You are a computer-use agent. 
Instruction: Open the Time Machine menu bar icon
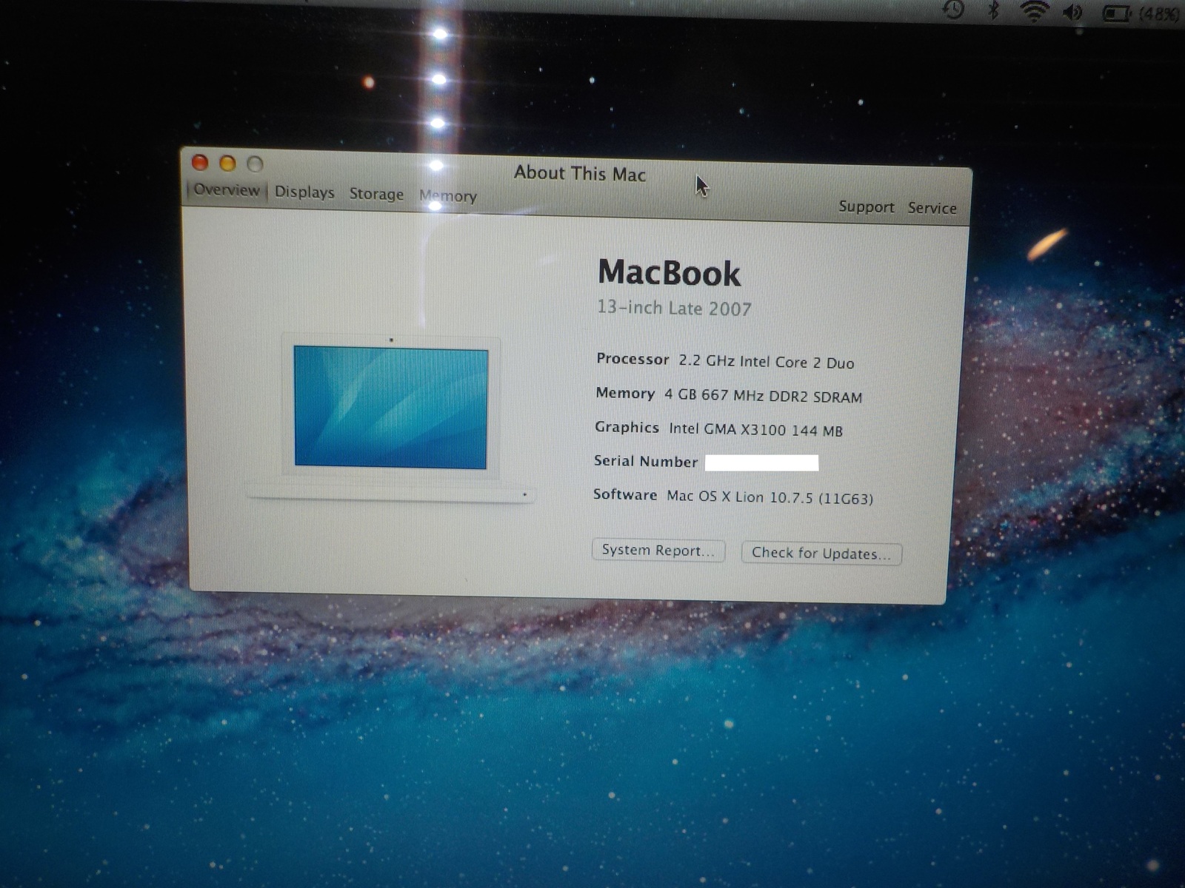(x=953, y=10)
